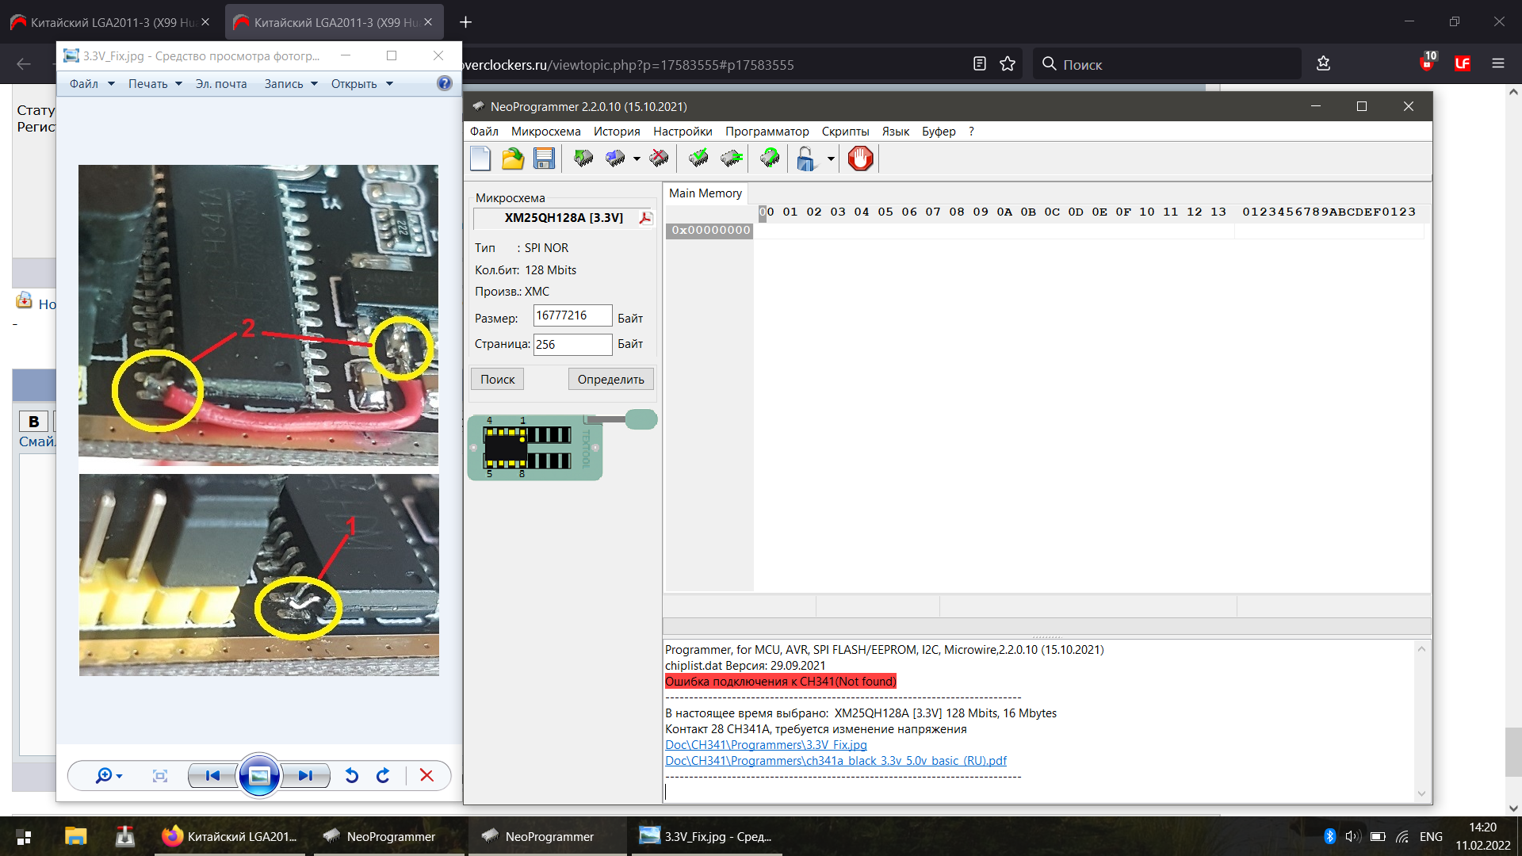Click the new file icon in NeoProgrammer
This screenshot has width=1522, height=856.
point(480,159)
